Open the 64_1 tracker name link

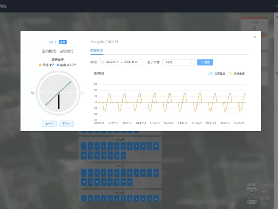click(52, 42)
